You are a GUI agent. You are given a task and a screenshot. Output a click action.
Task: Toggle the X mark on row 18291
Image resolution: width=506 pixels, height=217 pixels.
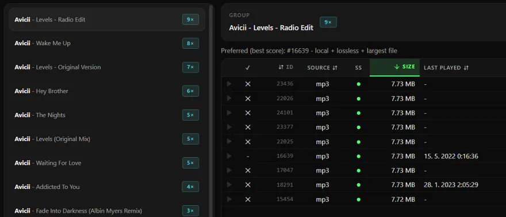[x=248, y=185]
